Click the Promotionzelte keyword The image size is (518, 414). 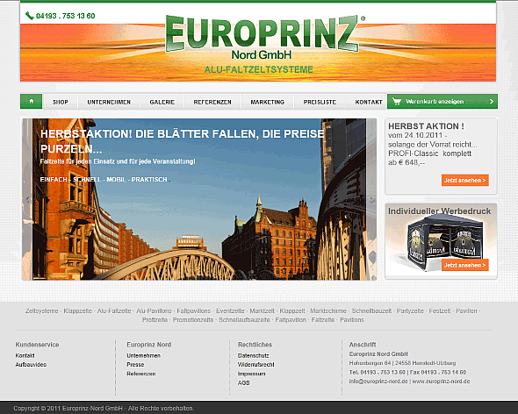[x=193, y=320]
